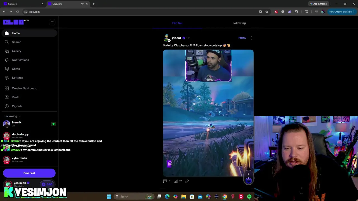
Task: Open media controls icon in Chrome toolbar
Action: click(316, 12)
